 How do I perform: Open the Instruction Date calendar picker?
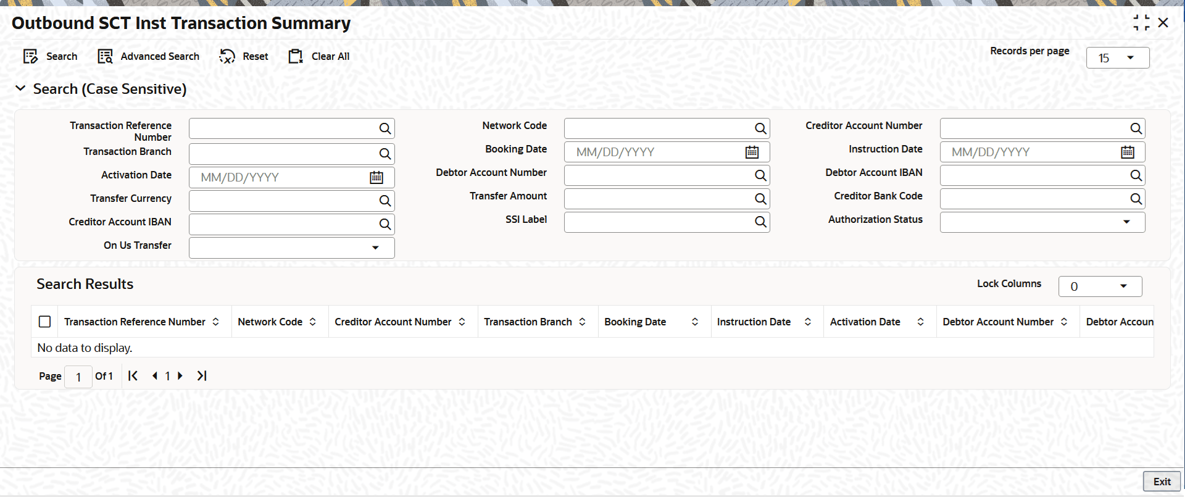(x=1128, y=152)
